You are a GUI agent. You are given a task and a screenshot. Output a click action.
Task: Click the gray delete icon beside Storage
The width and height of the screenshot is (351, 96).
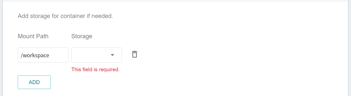click(135, 54)
